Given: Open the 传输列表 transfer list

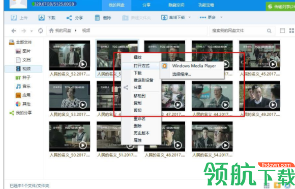Looking at the screenshot, I should coord(280,7).
